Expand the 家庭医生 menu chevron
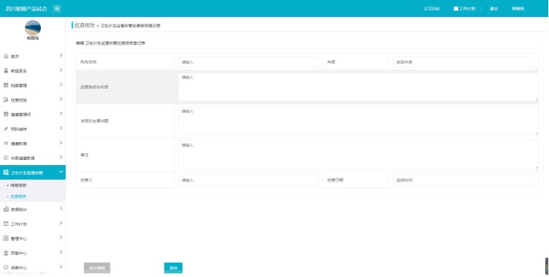Screen dimensions: 549x277 tap(61, 70)
